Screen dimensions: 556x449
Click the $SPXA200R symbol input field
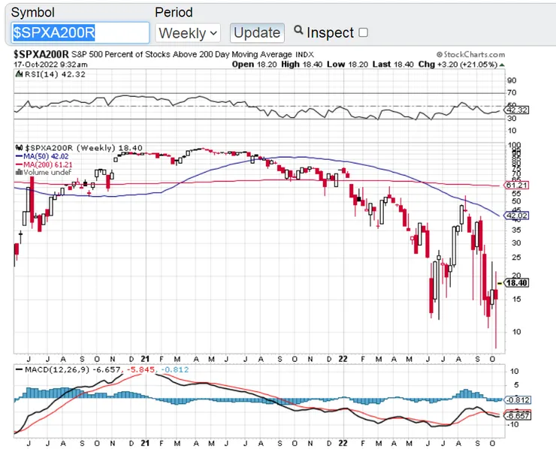pyautogui.click(x=80, y=32)
